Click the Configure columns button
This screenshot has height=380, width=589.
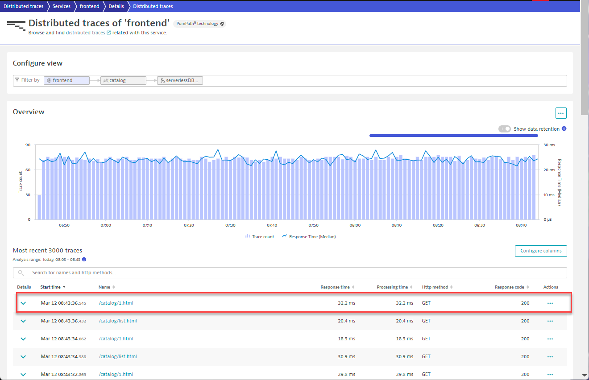pyautogui.click(x=541, y=251)
